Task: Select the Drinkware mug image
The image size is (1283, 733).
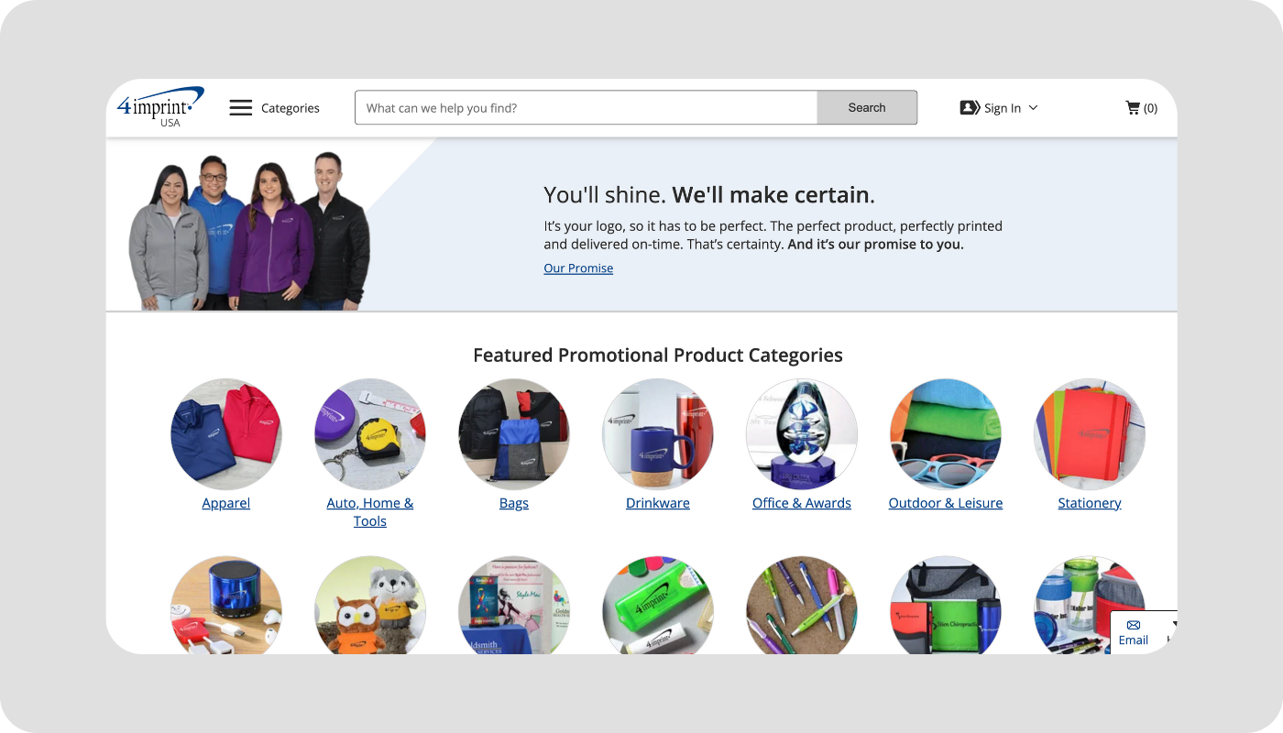Action: [658, 434]
